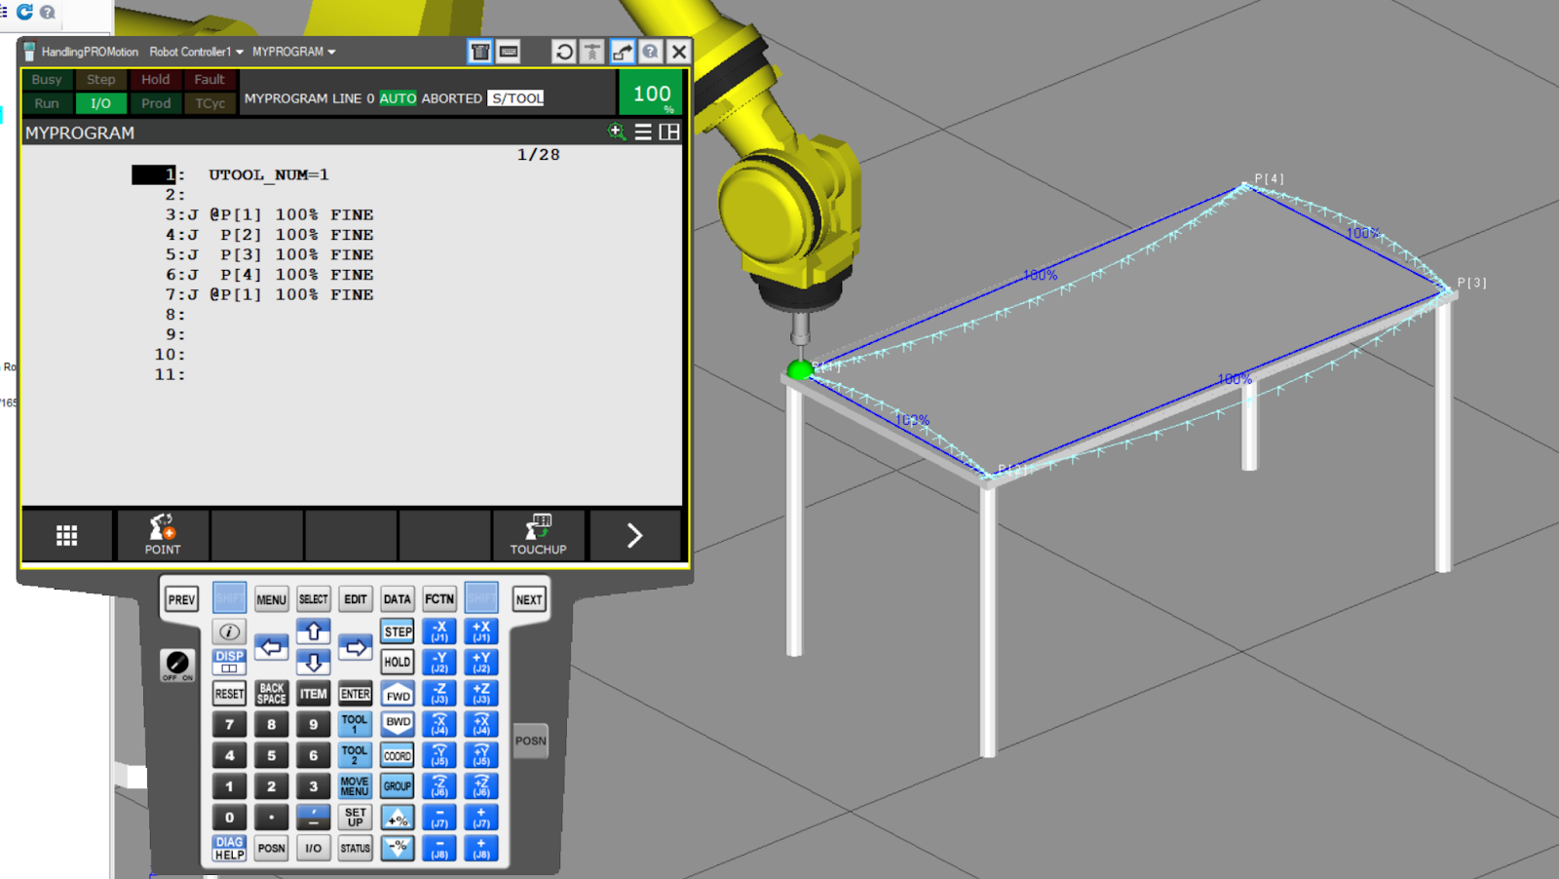Click the PREV key

181,599
